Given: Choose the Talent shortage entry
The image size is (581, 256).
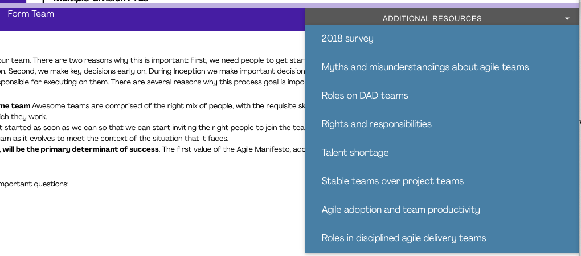Looking at the screenshot, I should pos(355,152).
